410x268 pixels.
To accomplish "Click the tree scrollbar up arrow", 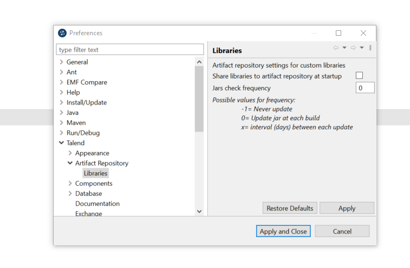I will coord(199,62).
